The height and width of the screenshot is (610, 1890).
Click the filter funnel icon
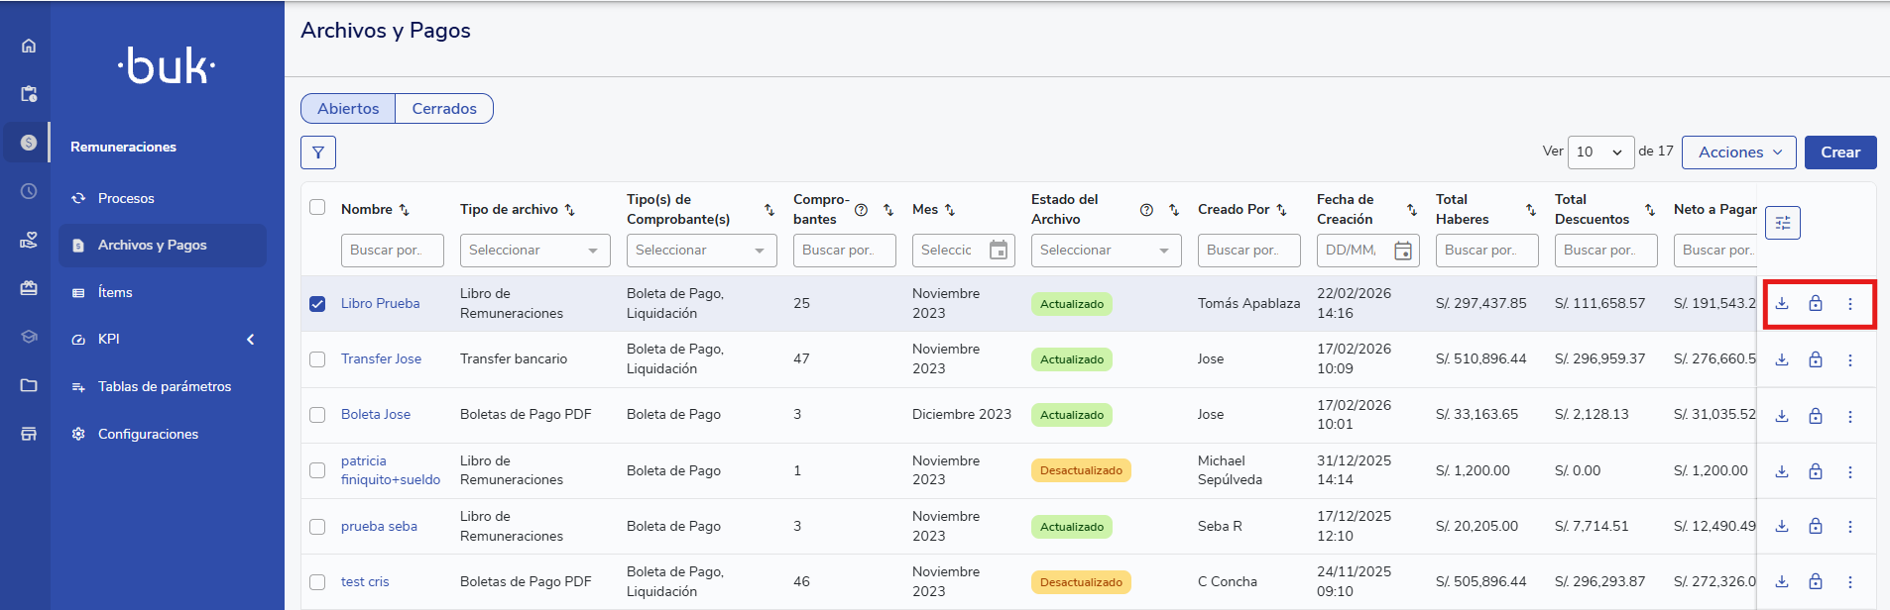point(318,152)
